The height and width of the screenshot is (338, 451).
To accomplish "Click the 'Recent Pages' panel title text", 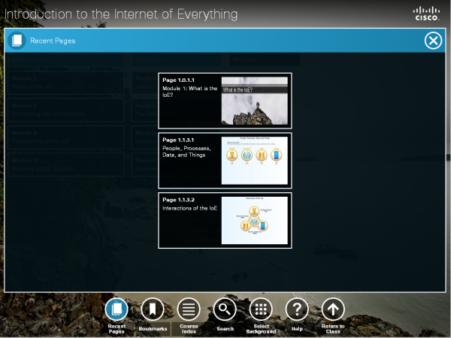I will 53,41.
